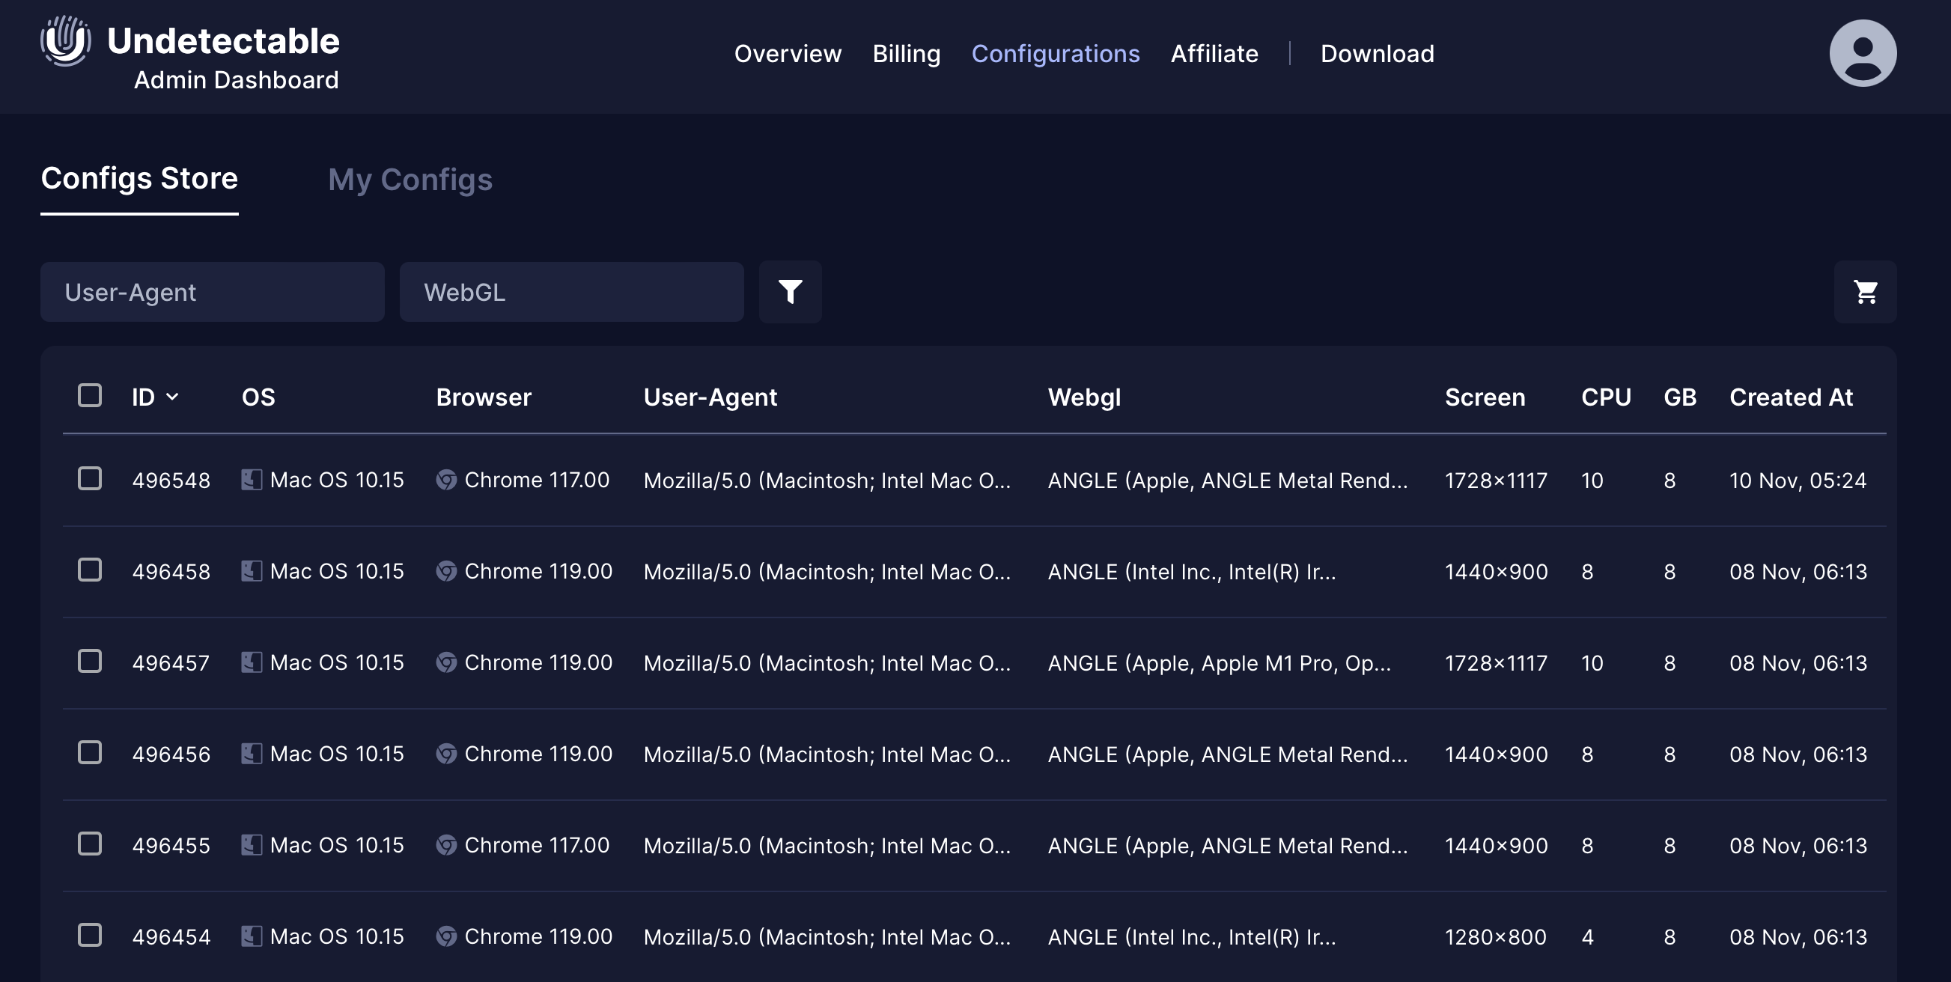Go to the Download link

[1376, 54]
